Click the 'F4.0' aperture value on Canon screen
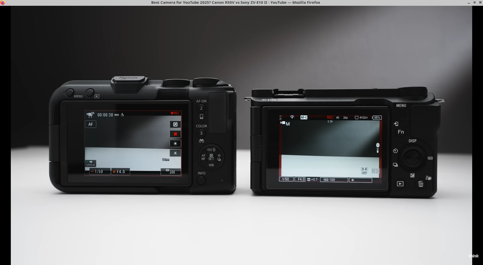The width and height of the screenshot is (483, 265). [120, 171]
